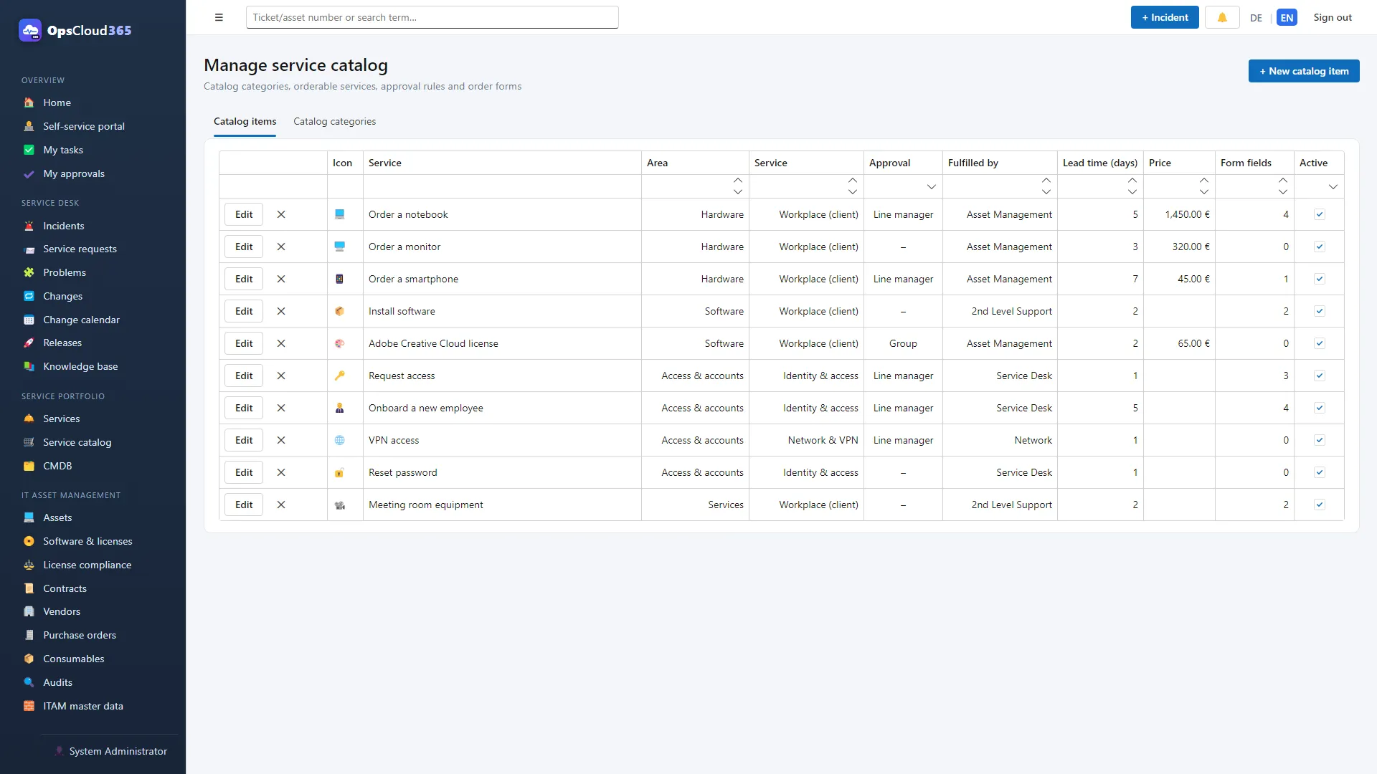
Task: Toggle Active checkbox for Request access
Action: [1320, 376]
